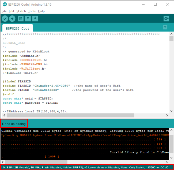Click the '//IPAddress local_IP' comment line
174x170 pixels.
[x=35, y=111]
